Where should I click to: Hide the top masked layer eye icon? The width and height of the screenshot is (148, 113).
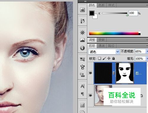pos(90,73)
